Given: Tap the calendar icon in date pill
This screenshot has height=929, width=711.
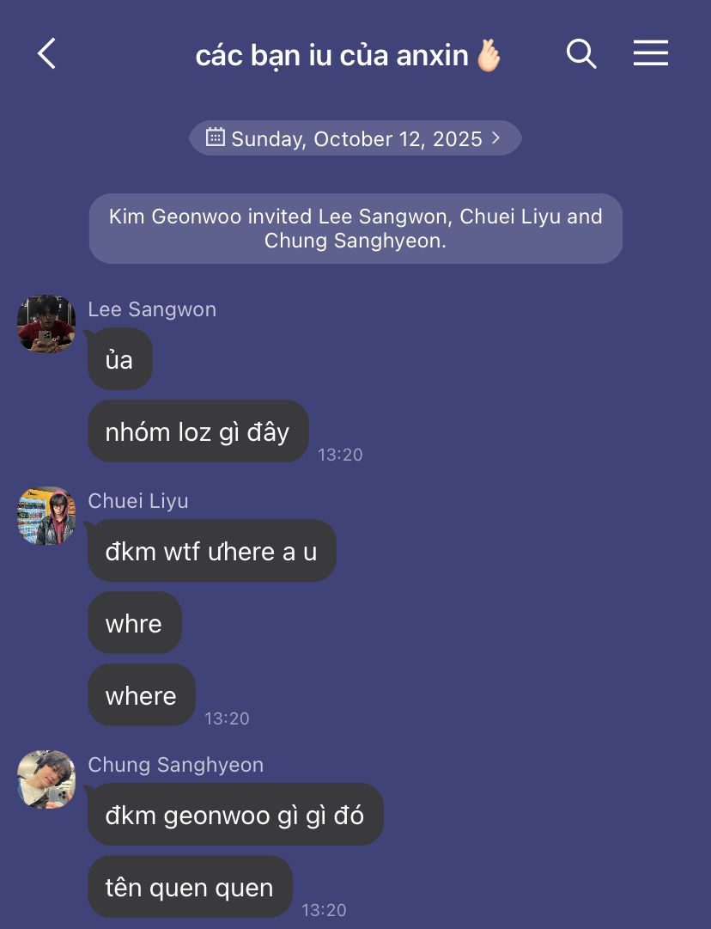Looking at the screenshot, I should (x=215, y=137).
